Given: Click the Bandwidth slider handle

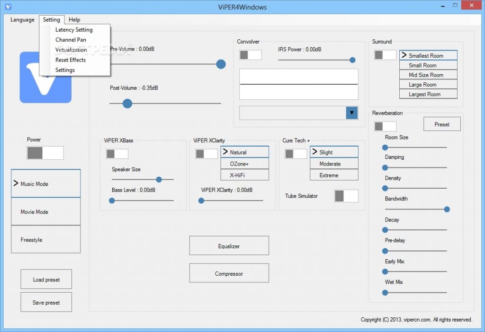Looking at the screenshot, I should pos(447,210).
